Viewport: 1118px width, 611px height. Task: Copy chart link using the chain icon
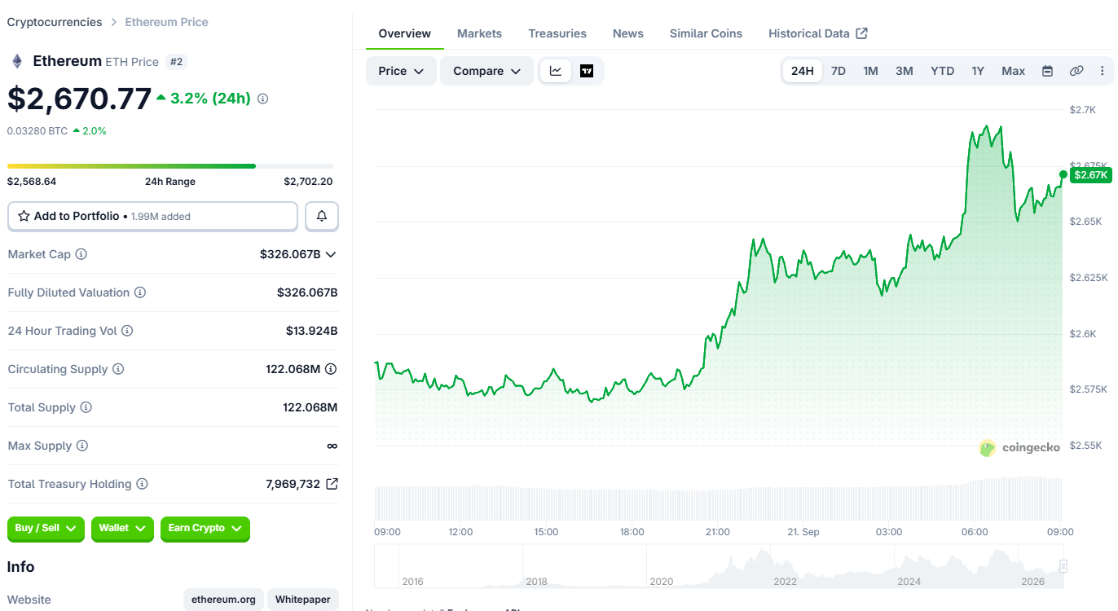pos(1076,71)
